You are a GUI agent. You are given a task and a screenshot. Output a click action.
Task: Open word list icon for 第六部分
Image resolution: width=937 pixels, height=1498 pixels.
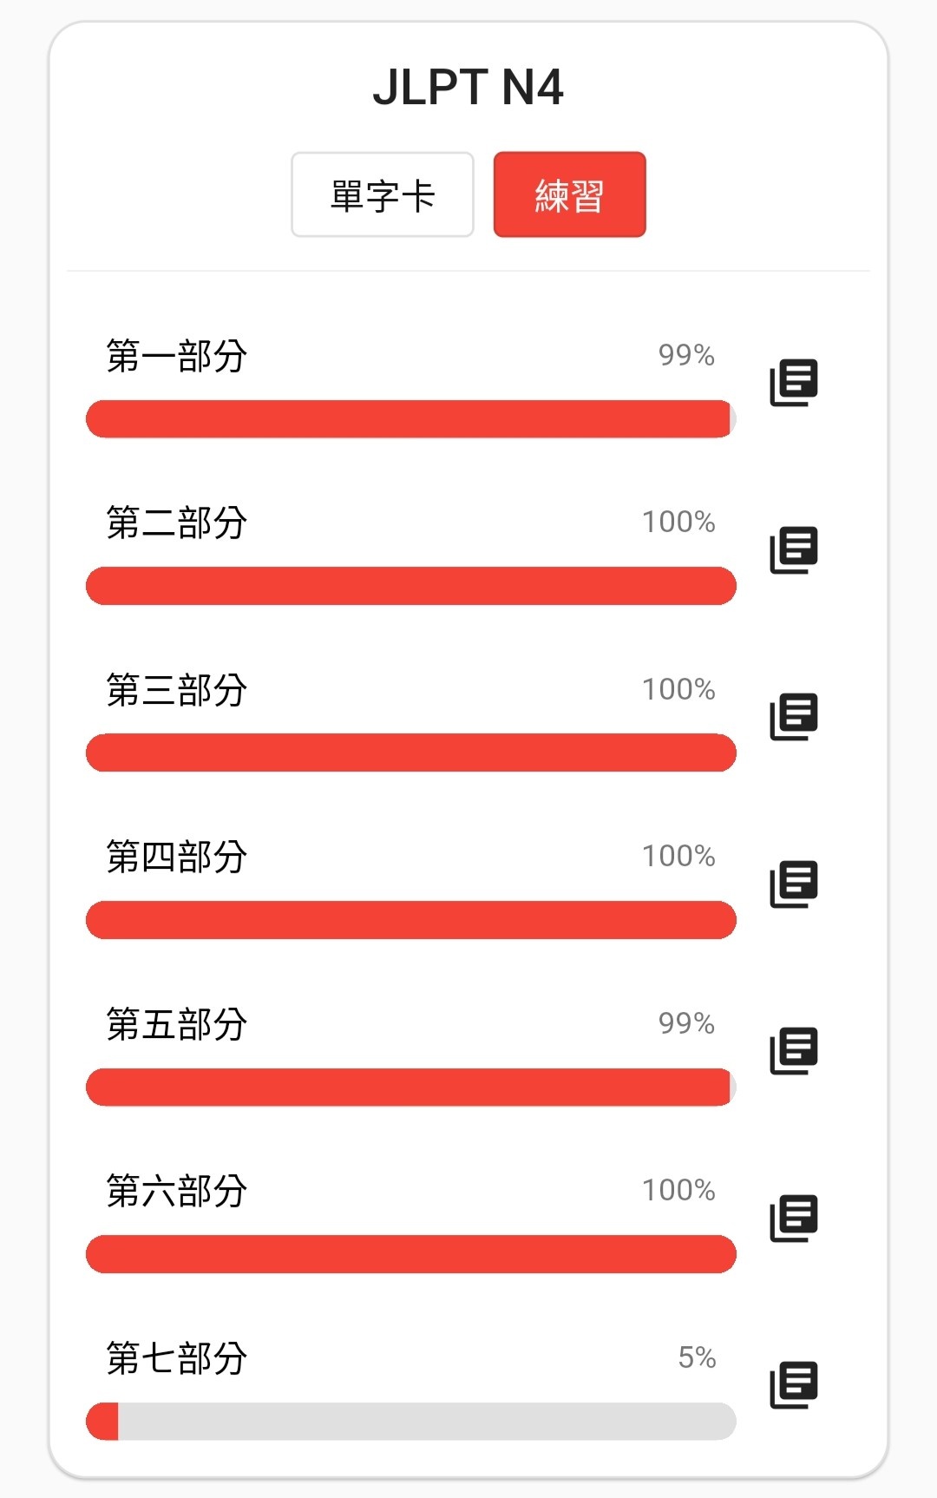(x=794, y=1219)
